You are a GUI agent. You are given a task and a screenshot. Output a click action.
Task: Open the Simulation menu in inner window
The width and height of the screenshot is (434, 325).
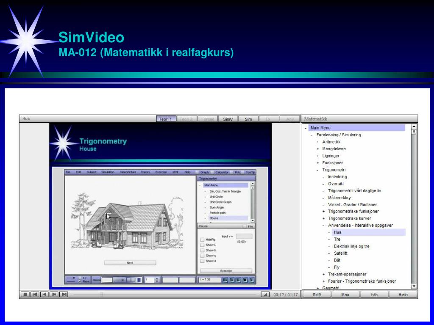point(108,172)
